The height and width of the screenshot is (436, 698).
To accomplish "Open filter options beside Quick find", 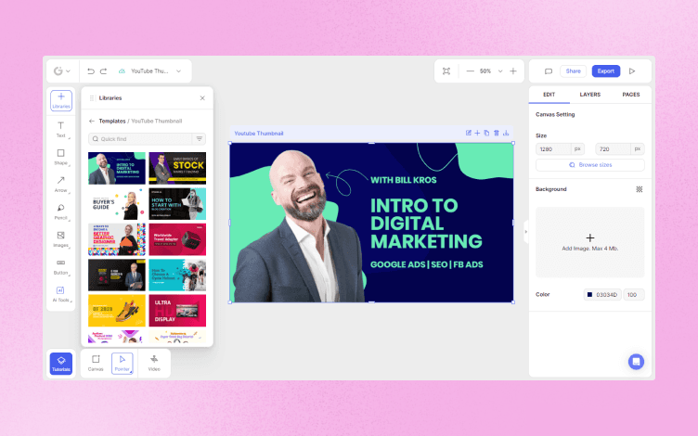I will (x=200, y=139).
